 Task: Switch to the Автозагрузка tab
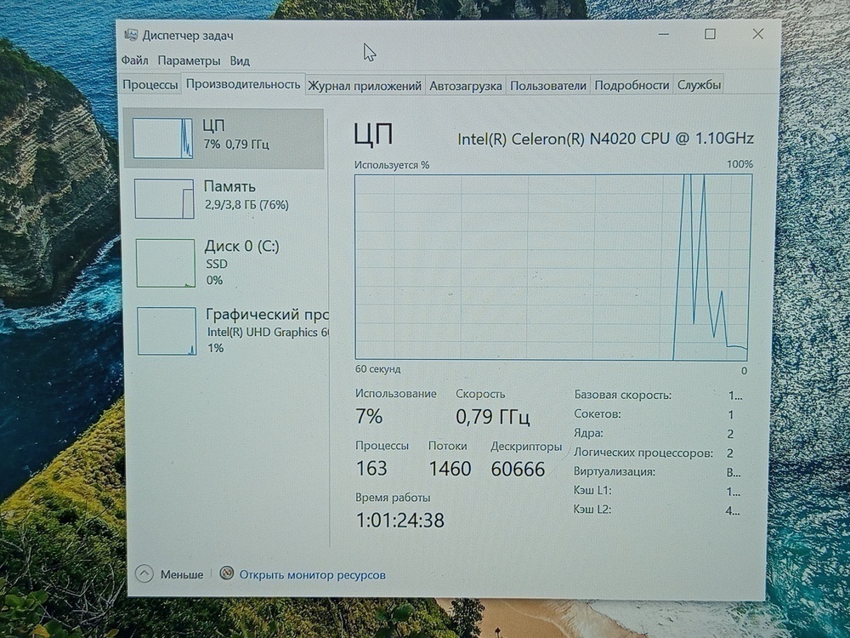[466, 85]
